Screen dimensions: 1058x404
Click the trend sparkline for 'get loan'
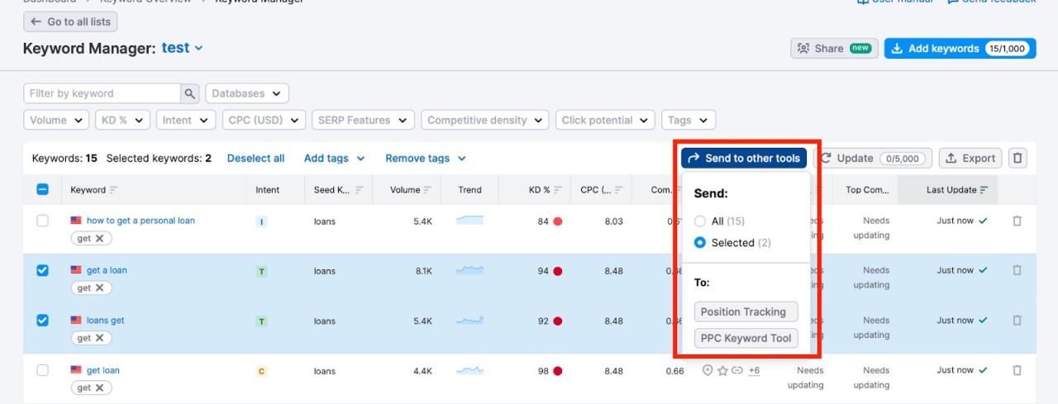469,370
